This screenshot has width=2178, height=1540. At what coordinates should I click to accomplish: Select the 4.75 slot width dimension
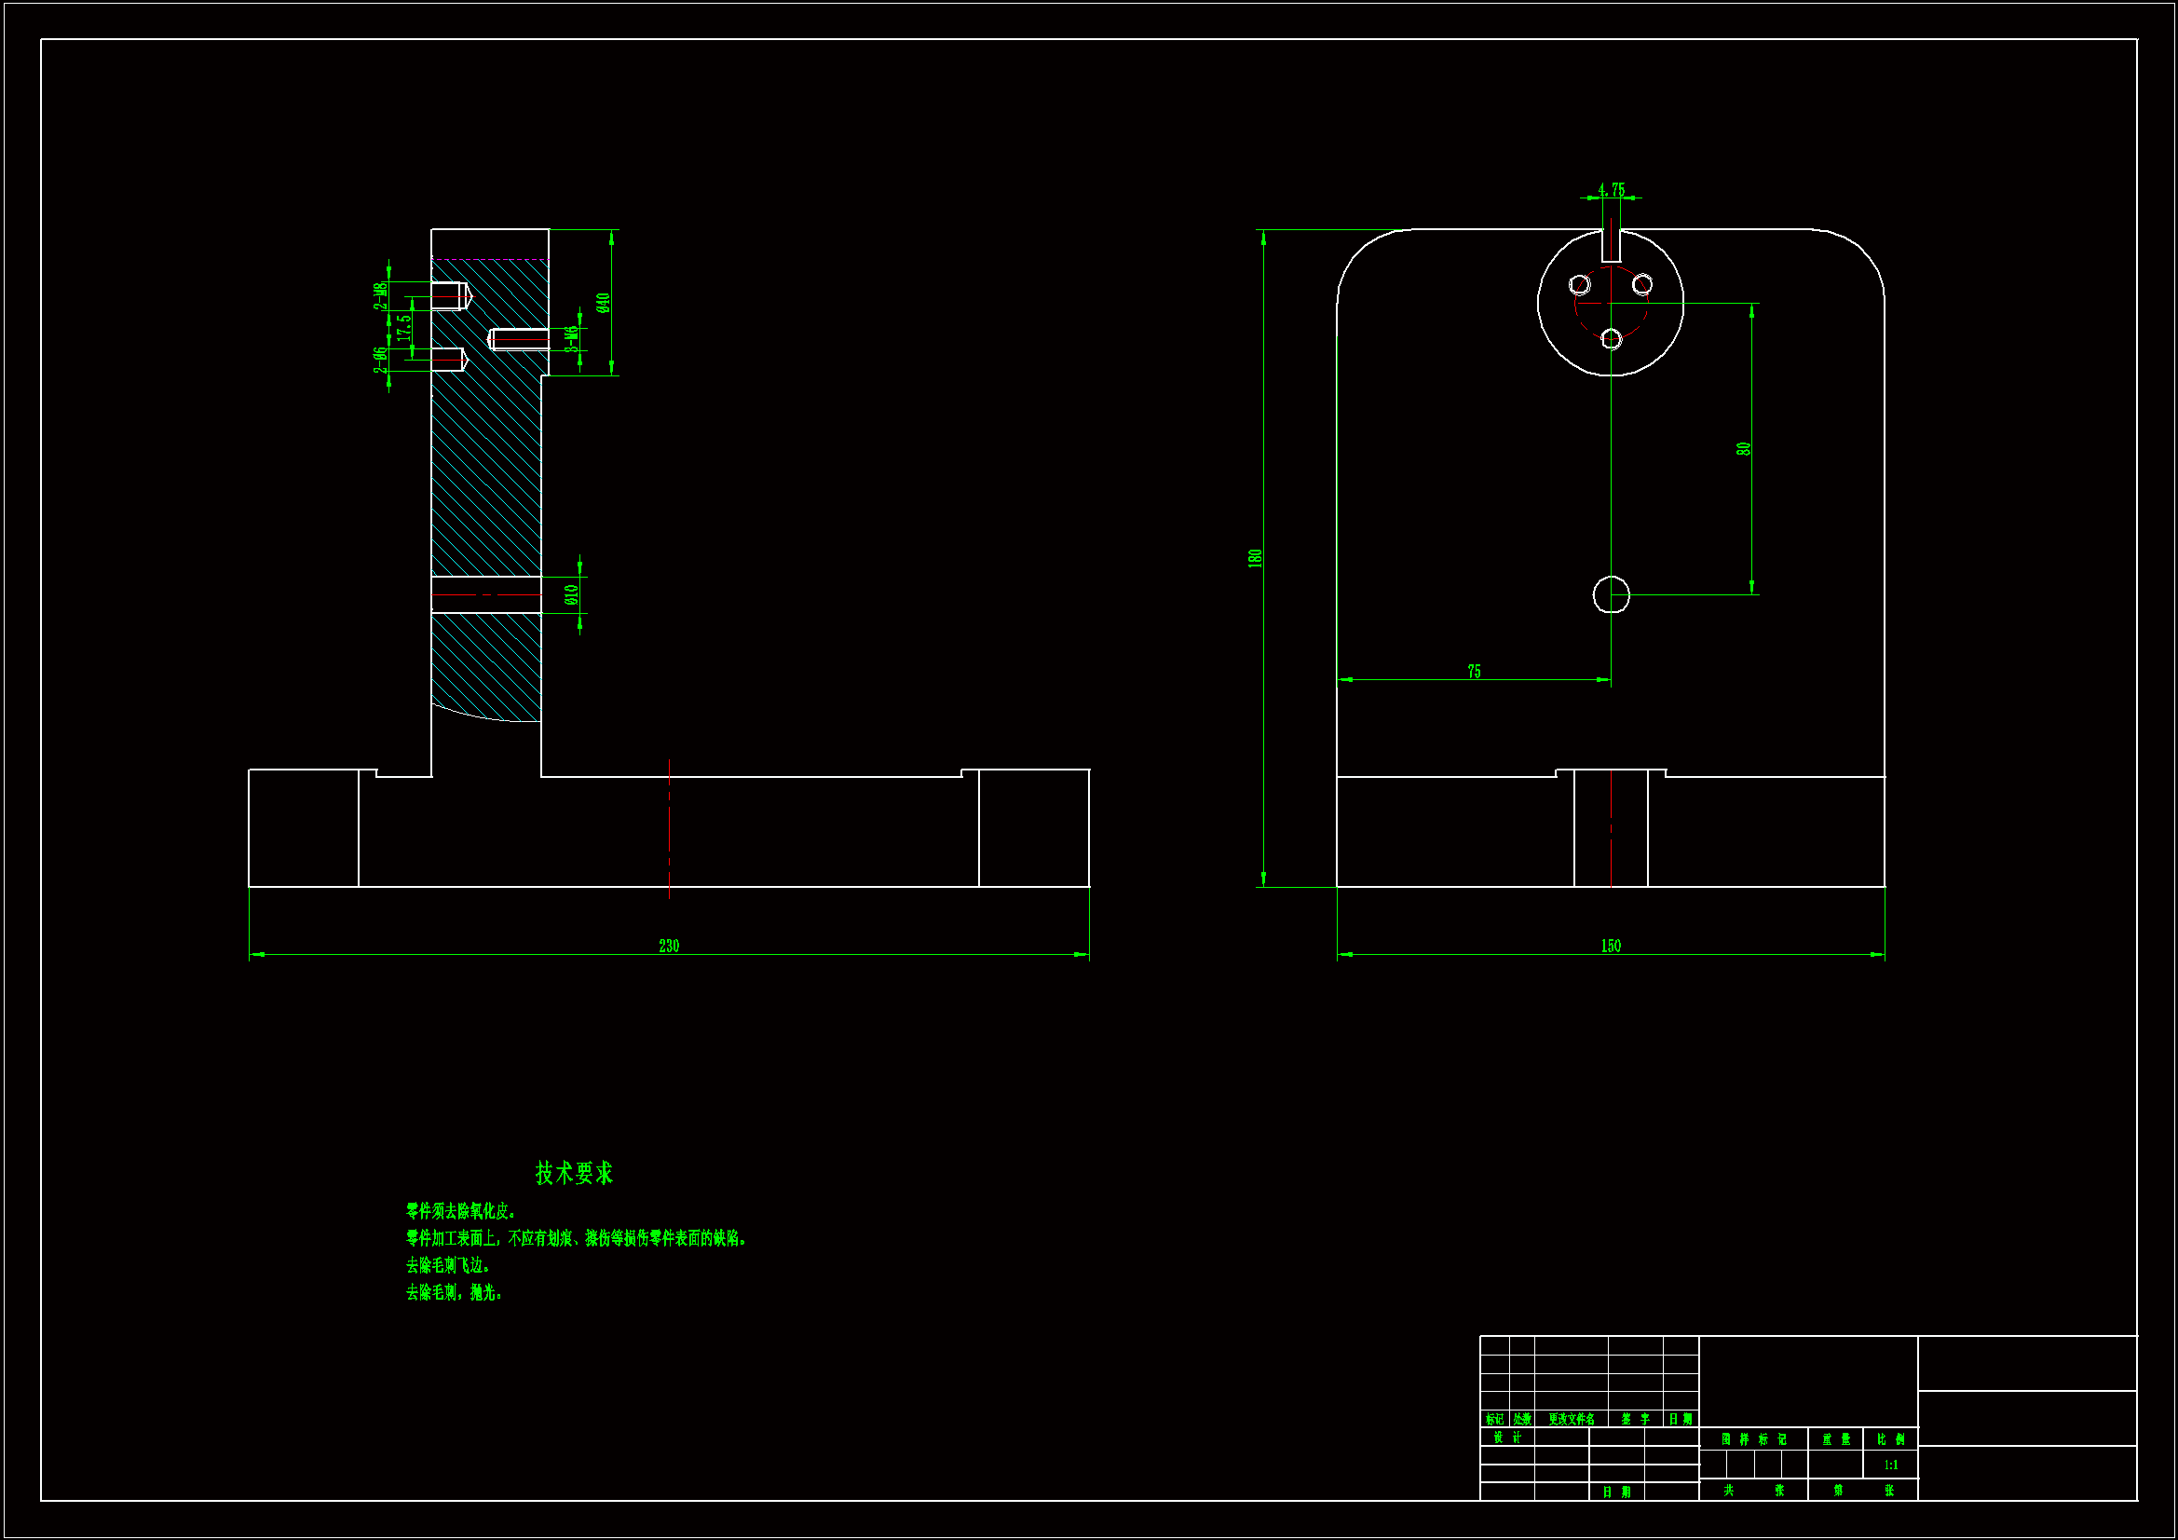pyautogui.click(x=1611, y=190)
